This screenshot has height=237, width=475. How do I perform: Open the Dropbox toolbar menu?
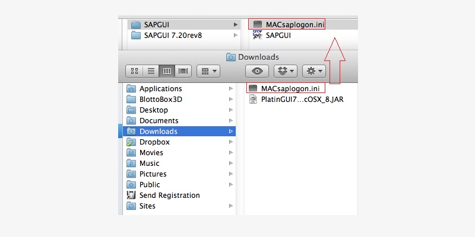click(286, 71)
